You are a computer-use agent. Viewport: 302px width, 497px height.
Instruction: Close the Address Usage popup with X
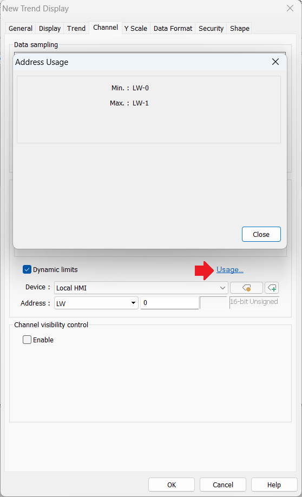pos(275,62)
